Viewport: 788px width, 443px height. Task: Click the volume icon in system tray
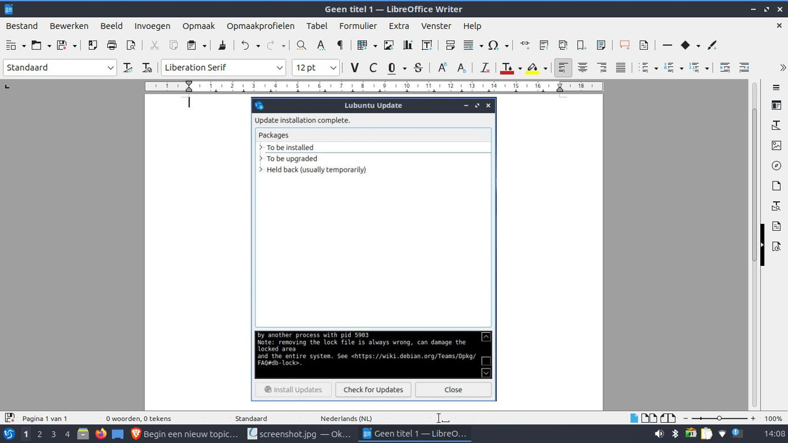coord(659,434)
